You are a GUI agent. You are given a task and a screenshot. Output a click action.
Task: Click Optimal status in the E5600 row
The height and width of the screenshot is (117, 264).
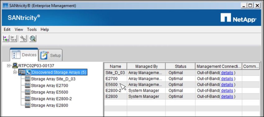[175, 84]
